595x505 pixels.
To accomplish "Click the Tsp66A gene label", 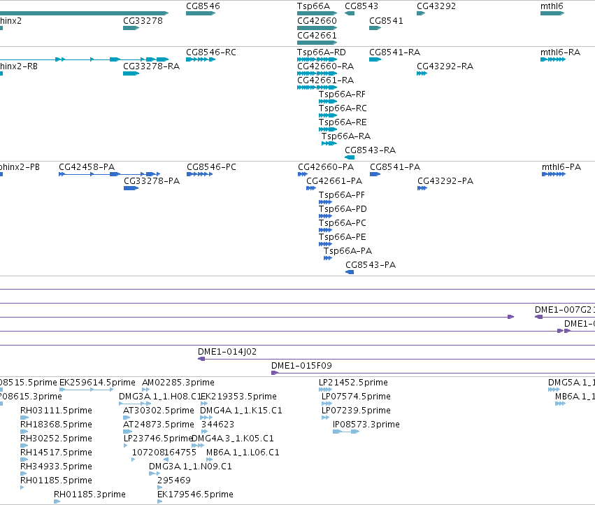I will (x=313, y=6).
